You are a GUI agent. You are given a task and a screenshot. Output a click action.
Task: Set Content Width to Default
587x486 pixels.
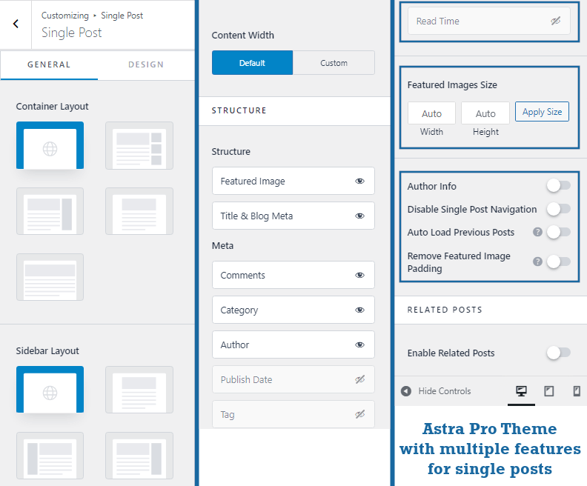[x=252, y=63]
